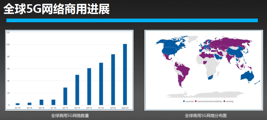Click the blue horizontal divider bar

[132, 20]
